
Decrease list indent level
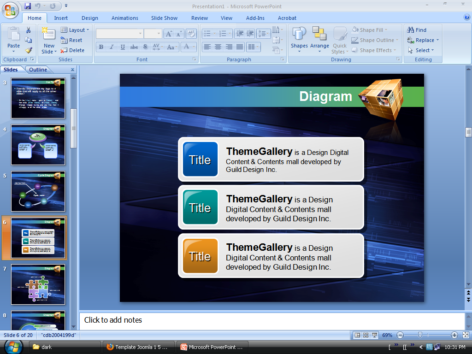pyautogui.click(x=240, y=34)
